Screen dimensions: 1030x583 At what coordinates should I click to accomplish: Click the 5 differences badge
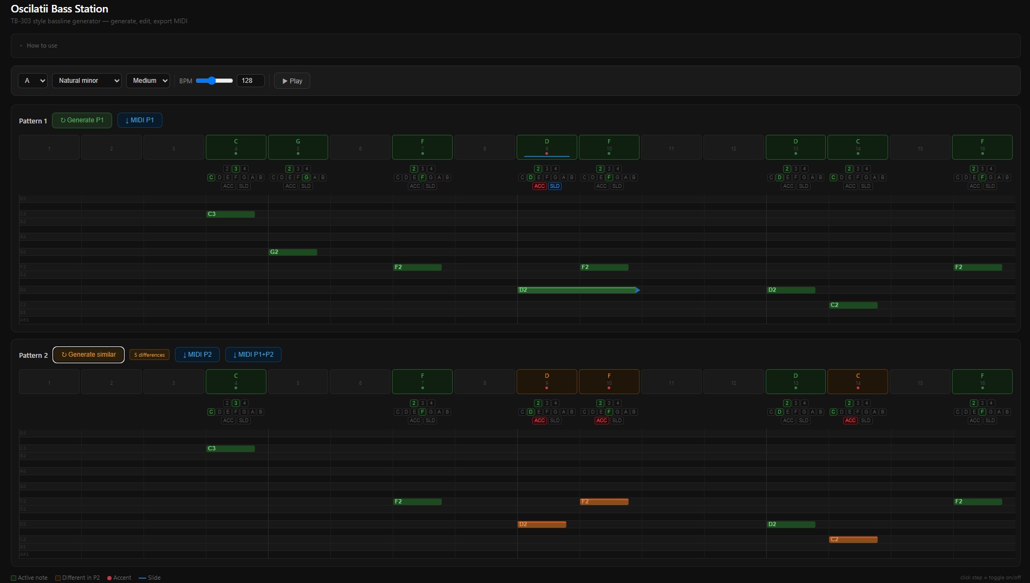pyautogui.click(x=149, y=355)
